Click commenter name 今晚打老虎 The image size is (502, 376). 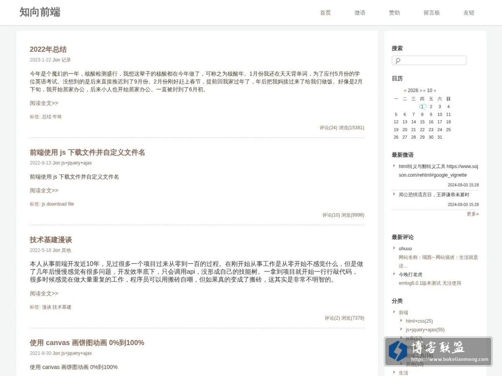(x=410, y=274)
